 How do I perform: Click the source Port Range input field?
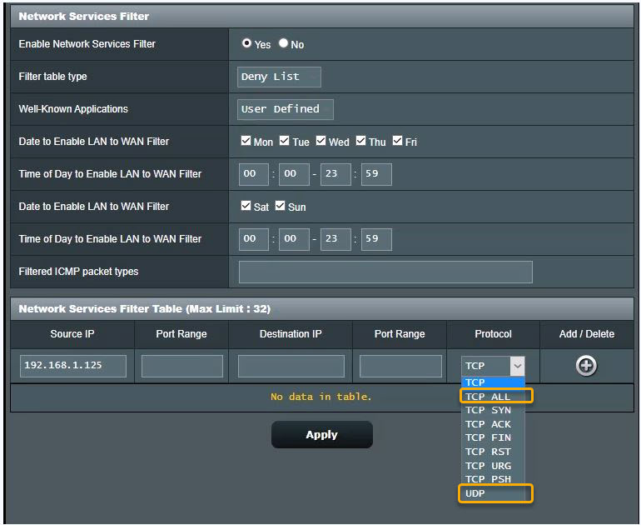182,366
